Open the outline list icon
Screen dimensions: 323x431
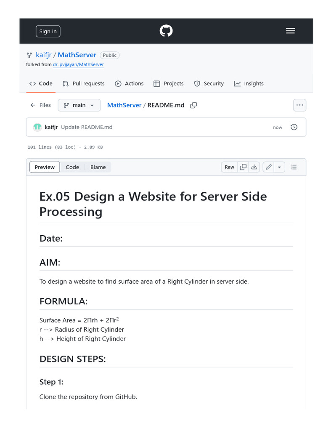(294, 167)
